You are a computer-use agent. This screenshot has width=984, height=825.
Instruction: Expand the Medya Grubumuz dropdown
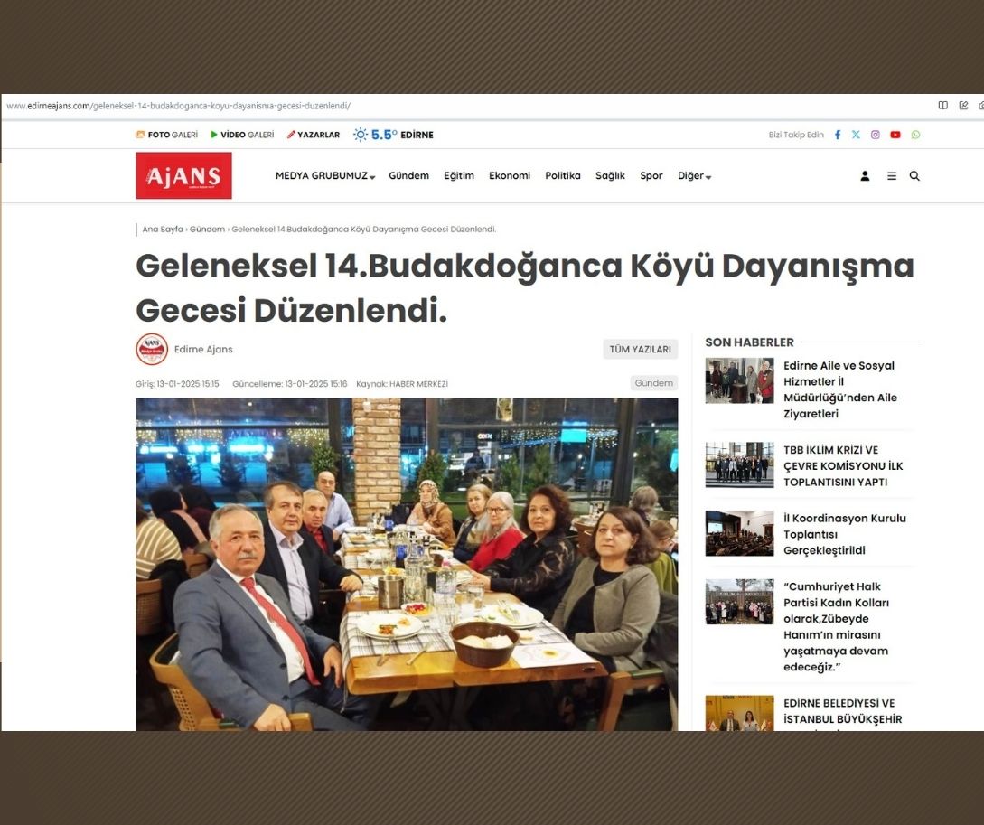325,175
